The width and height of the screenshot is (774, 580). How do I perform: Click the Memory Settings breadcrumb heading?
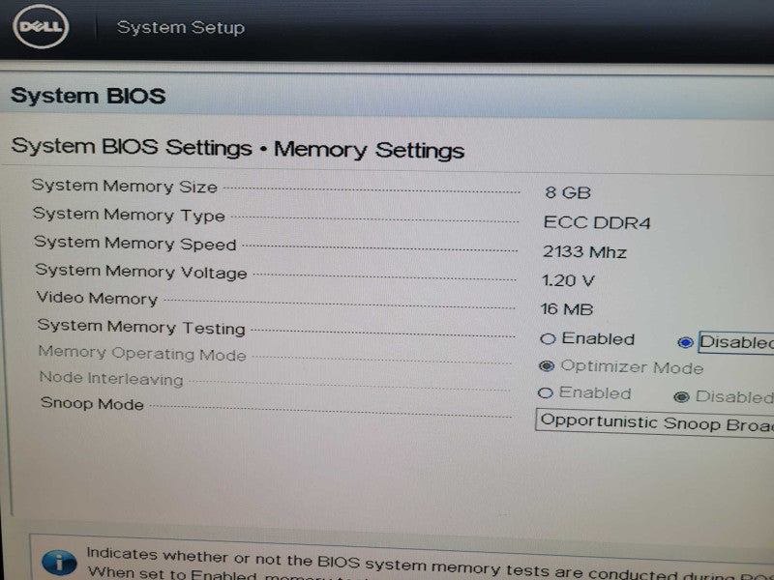coord(370,150)
